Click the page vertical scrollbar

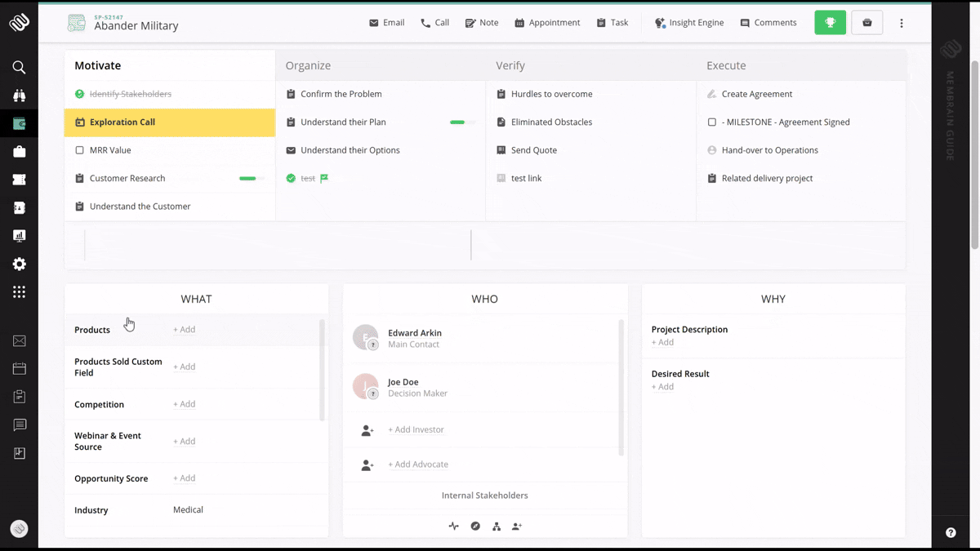click(x=974, y=155)
